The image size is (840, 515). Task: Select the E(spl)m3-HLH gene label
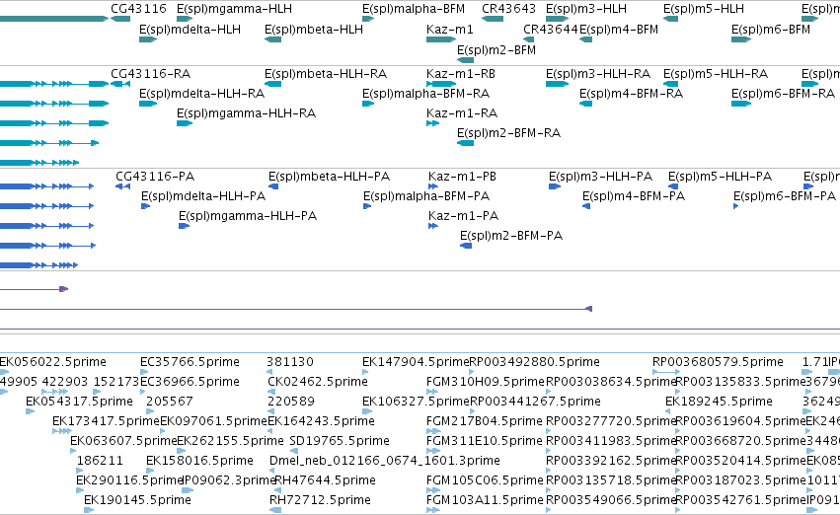coord(586,9)
